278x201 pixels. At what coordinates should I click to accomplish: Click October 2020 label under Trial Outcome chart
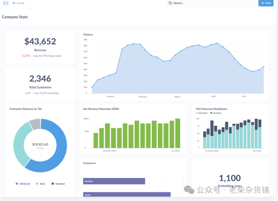pos(212,151)
